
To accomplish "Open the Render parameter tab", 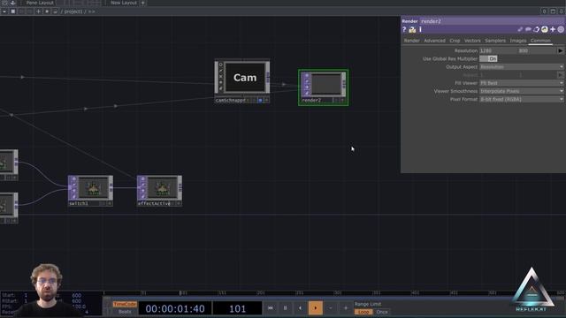I will 411,41.
